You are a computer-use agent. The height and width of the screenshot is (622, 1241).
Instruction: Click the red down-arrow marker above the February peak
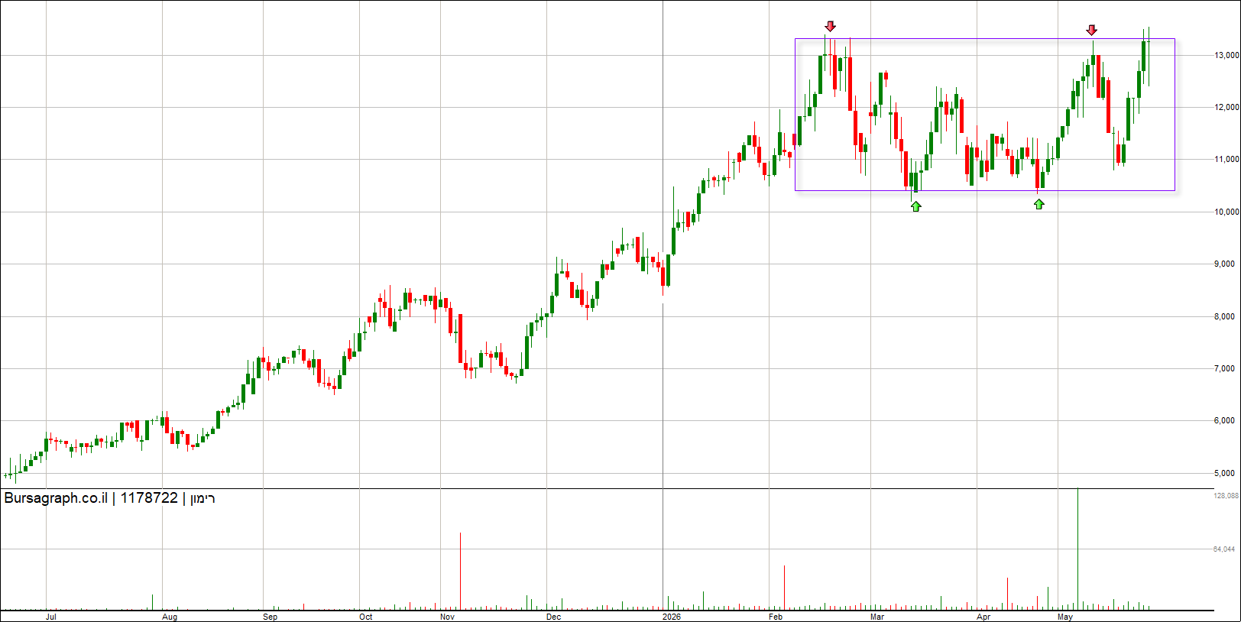point(831,26)
